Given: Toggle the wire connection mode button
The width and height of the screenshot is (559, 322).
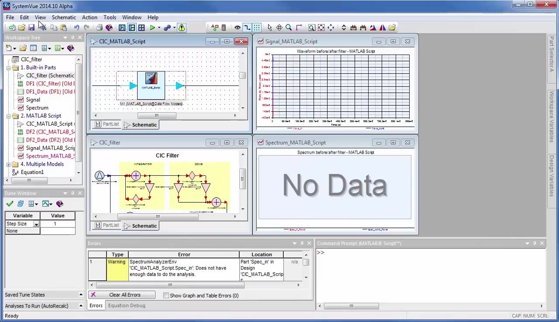Looking at the screenshot, I should click(247, 27).
